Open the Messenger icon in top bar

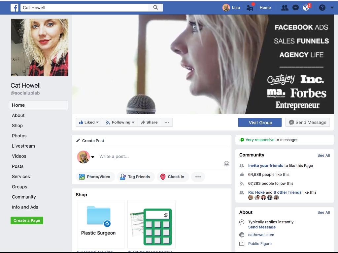coord(296,8)
